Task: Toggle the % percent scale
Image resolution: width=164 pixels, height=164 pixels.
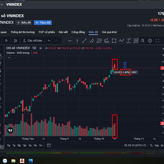Action: 151,145
